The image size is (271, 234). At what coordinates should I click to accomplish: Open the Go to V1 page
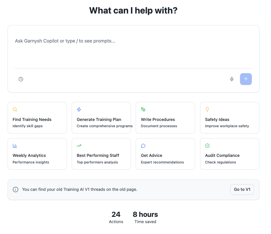click(x=242, y=190)
